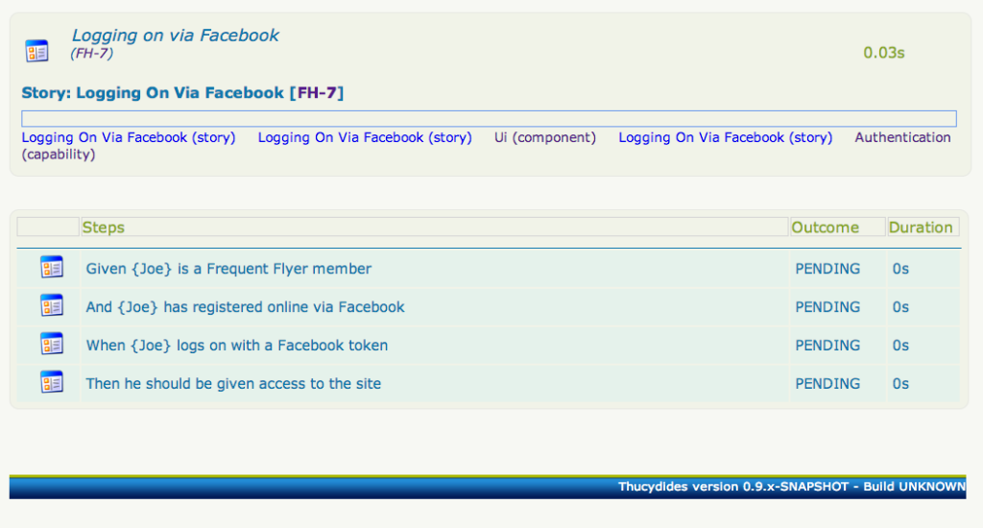Click the Duration column header
The width and height of the screenshot is (983, 528).
[x=921, y=228]
